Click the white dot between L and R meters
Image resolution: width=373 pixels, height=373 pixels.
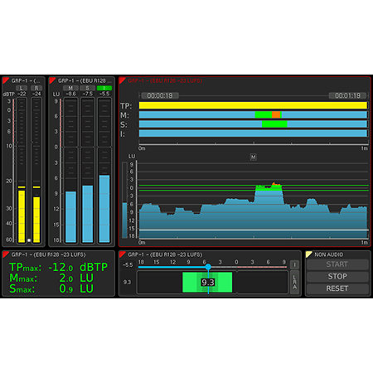pyautogui.click(x=29, y=240)
